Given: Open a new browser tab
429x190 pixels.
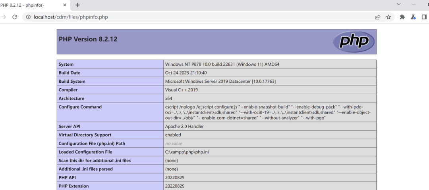Looking at the screenshot, I should (78, 5).
